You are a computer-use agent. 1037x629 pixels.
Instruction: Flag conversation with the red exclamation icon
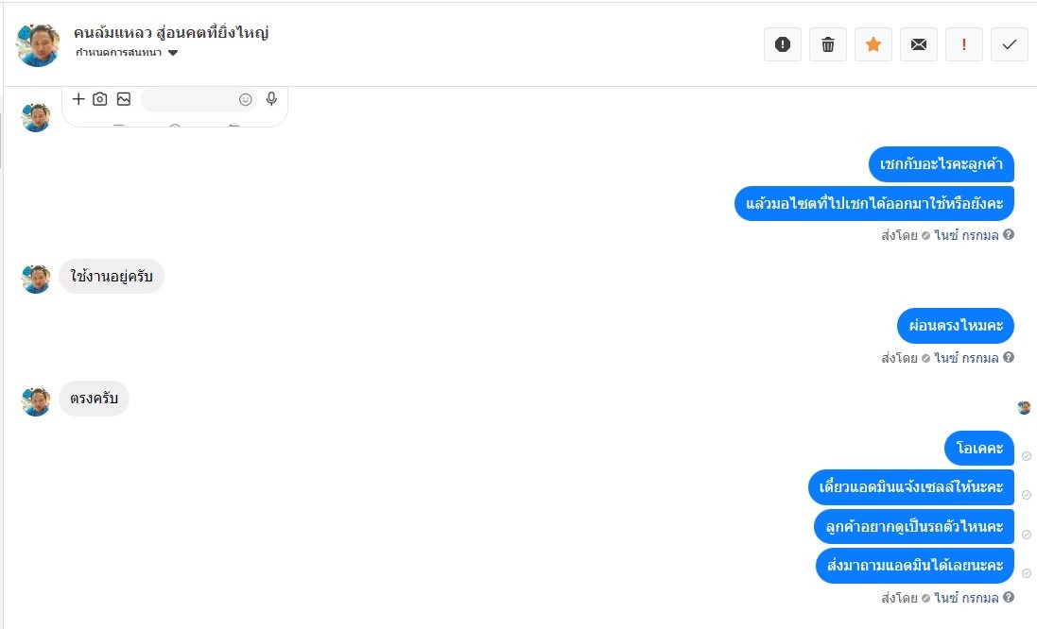click(x=964, y=44)
